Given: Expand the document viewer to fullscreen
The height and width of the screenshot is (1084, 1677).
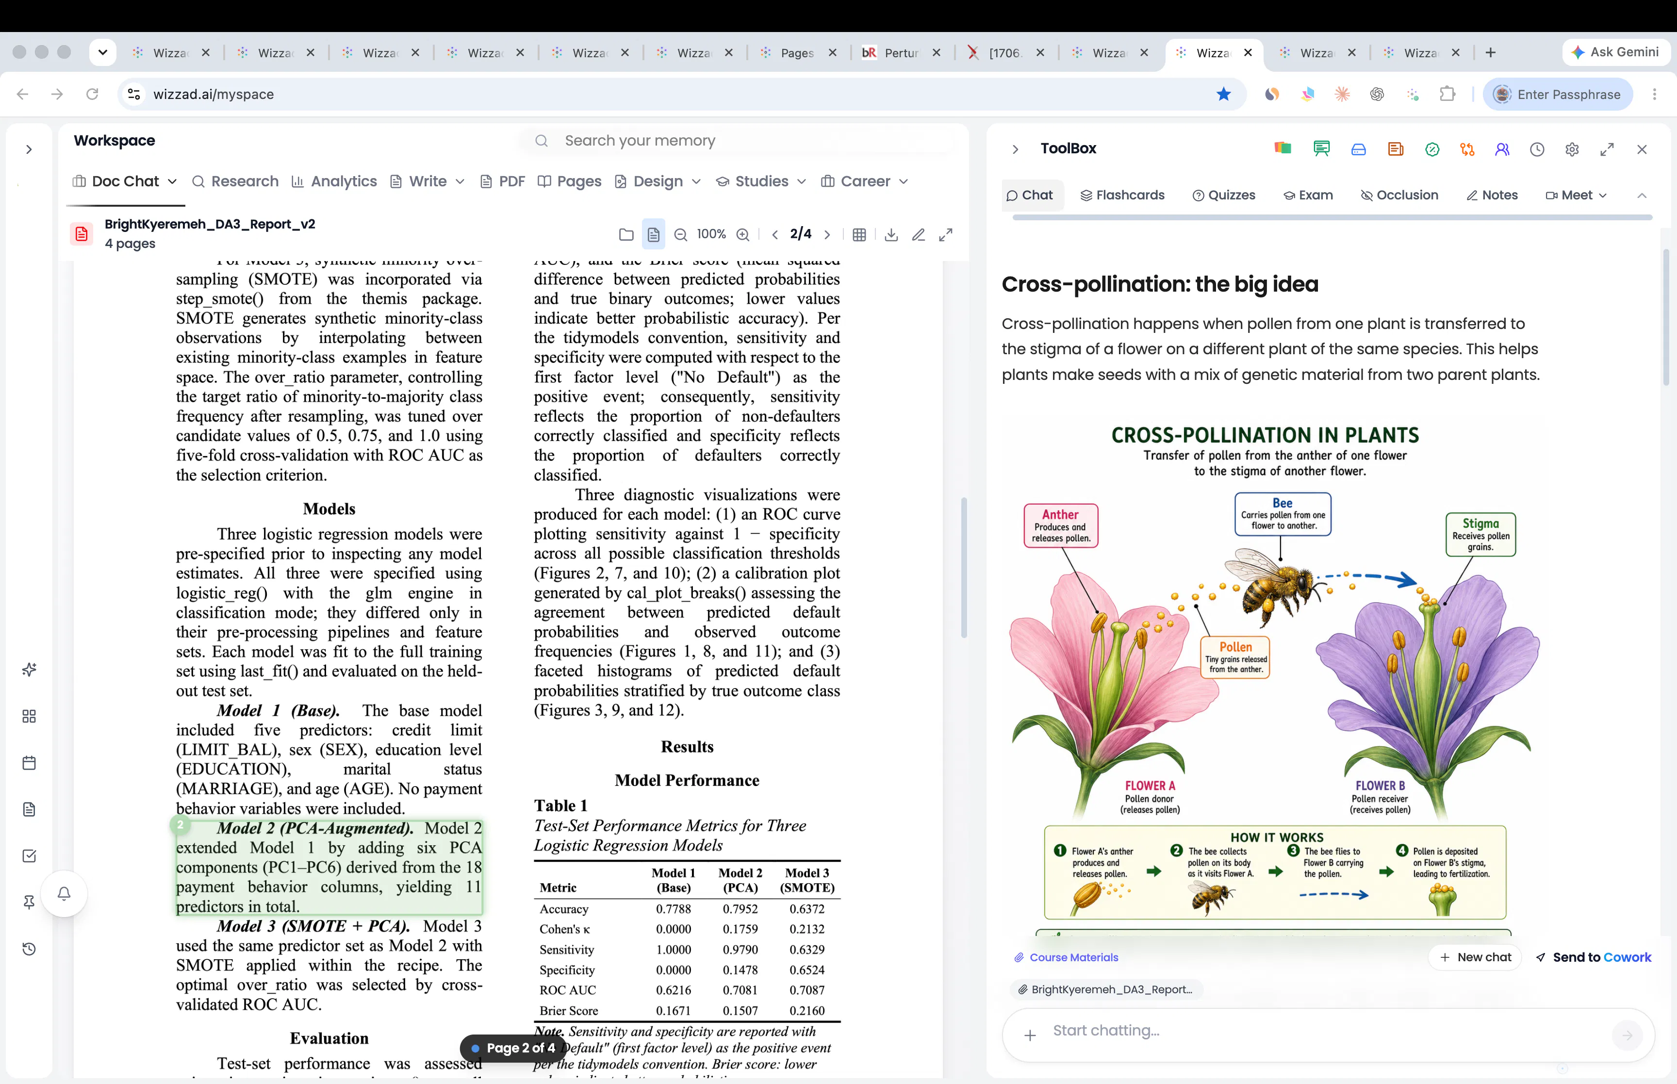Looking at the screenshot, I should click(x=946, y=234).
